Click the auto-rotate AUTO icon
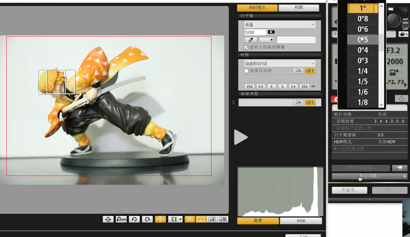 (121, 219)
